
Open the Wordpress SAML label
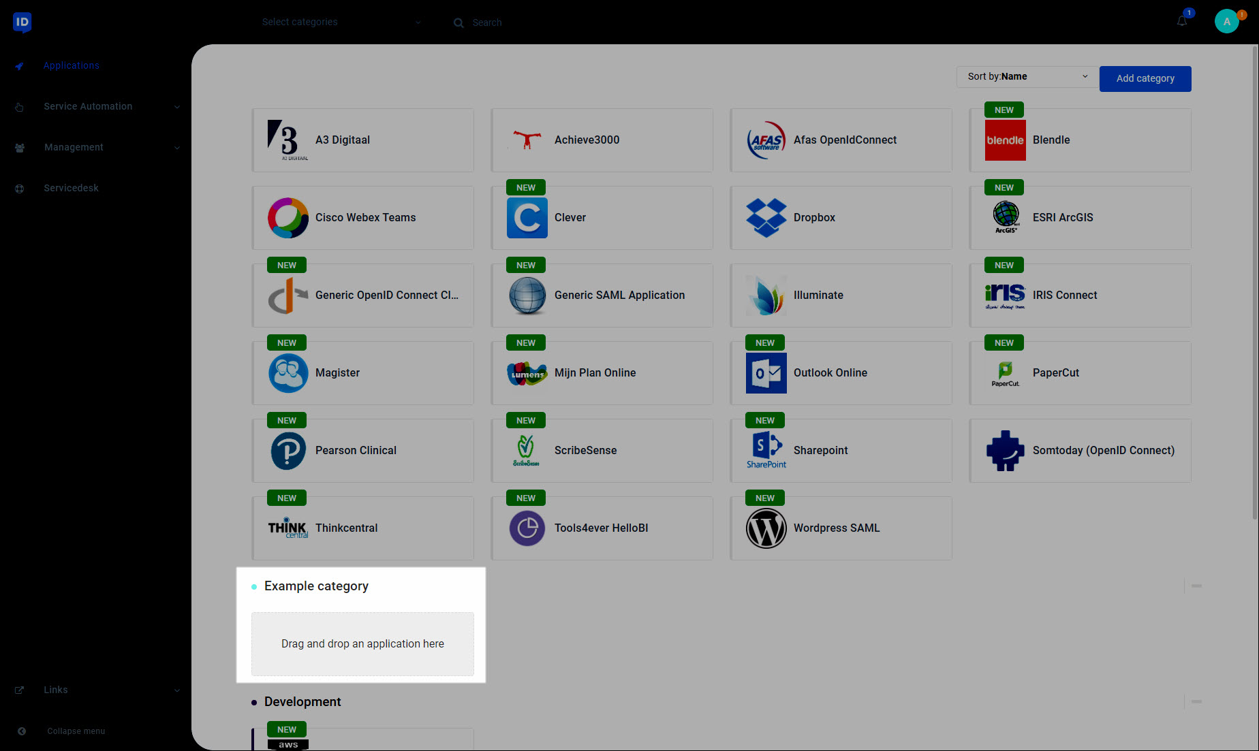pyautogui.click(x=837, y=528)
